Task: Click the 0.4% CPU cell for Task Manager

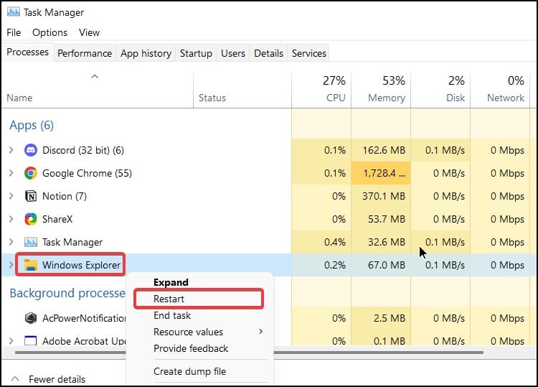Action: [x=321, y=242]
